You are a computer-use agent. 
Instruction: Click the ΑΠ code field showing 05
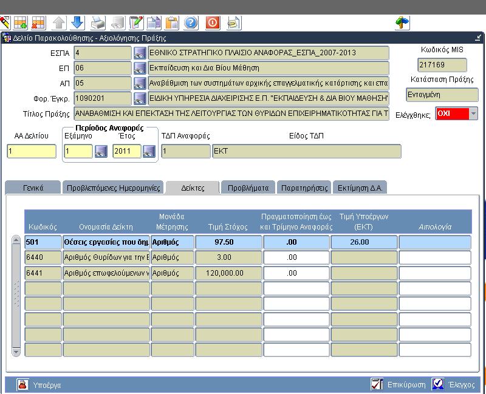[x=103, y=83]
